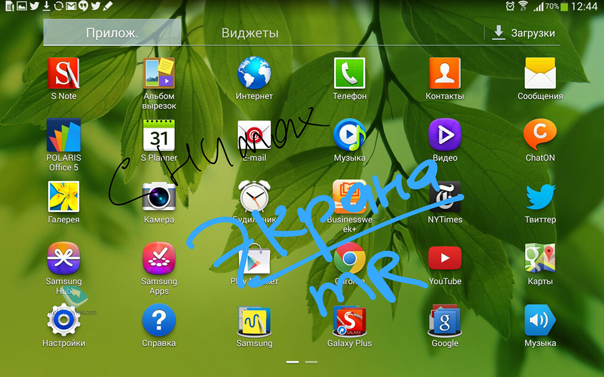This screenshot has height=377, width=604.
Task: Open the Интернет browser
Action: point(254,73)
